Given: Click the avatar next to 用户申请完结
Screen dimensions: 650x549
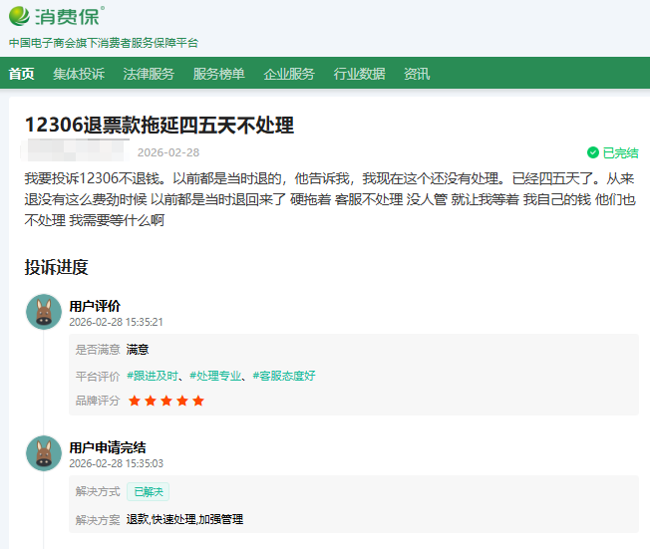Looking at the screenshot, I should (x=44, y=454).
